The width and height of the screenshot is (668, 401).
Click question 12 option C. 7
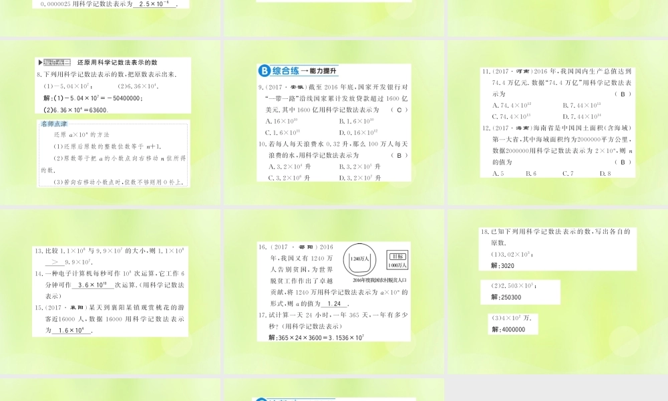568,174
